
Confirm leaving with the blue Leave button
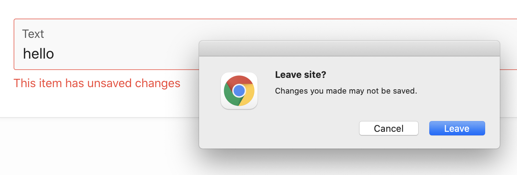point(457,128)
